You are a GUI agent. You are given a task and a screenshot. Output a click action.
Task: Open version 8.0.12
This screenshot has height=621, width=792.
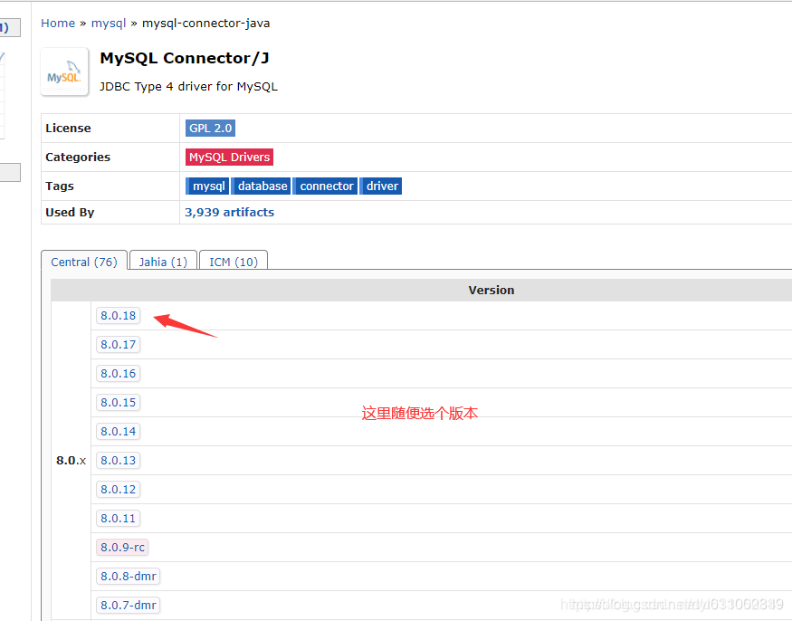(x=119, y=490)
